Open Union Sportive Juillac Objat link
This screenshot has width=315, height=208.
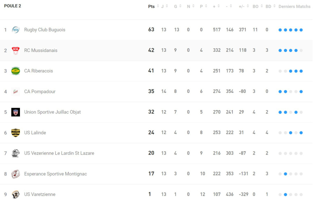[52, 112]
